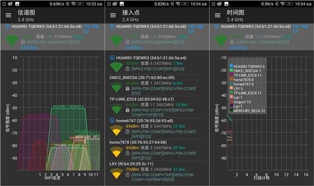Image resolution: width=314 pixels, height=186 pixels.
Task: Tap the lock icon in the home6767 row
Action: click(x=127, y=132)
